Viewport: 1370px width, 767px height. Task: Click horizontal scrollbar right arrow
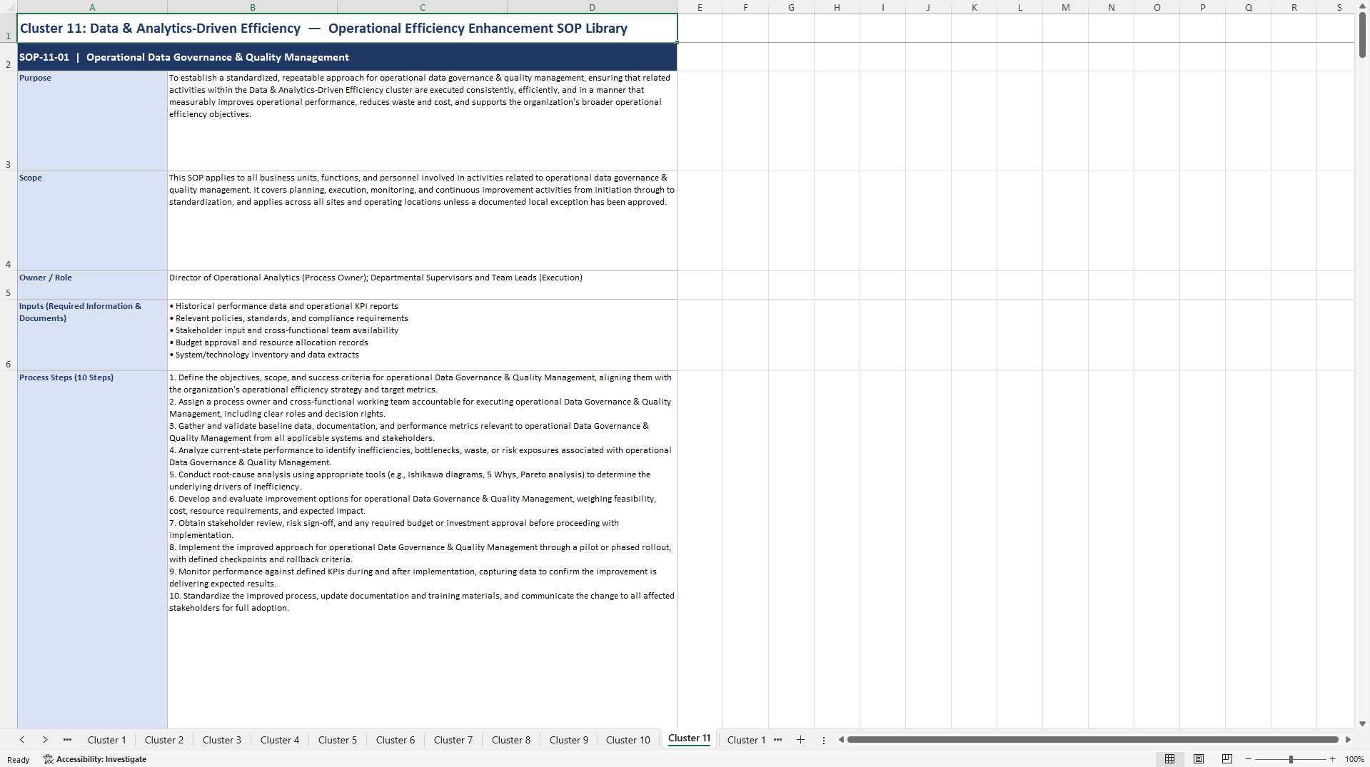point(1348,740)
